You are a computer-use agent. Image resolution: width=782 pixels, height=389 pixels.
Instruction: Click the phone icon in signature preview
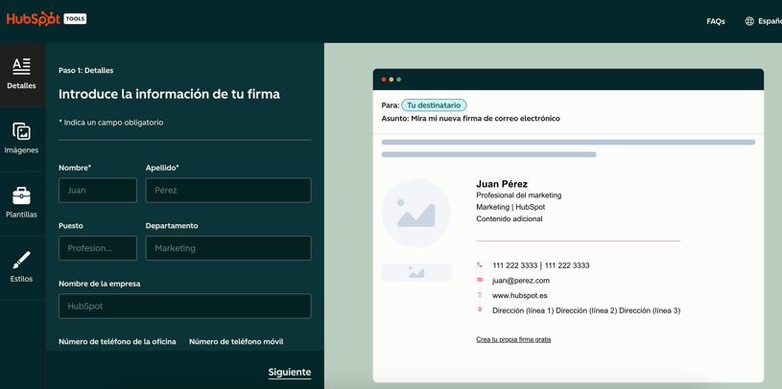point(480,265)
